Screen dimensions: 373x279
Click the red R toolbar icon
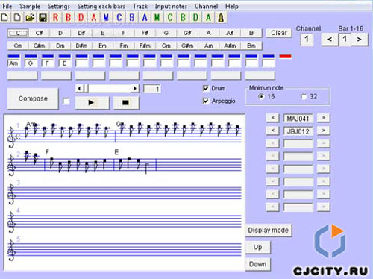click(x=56, y=18)
